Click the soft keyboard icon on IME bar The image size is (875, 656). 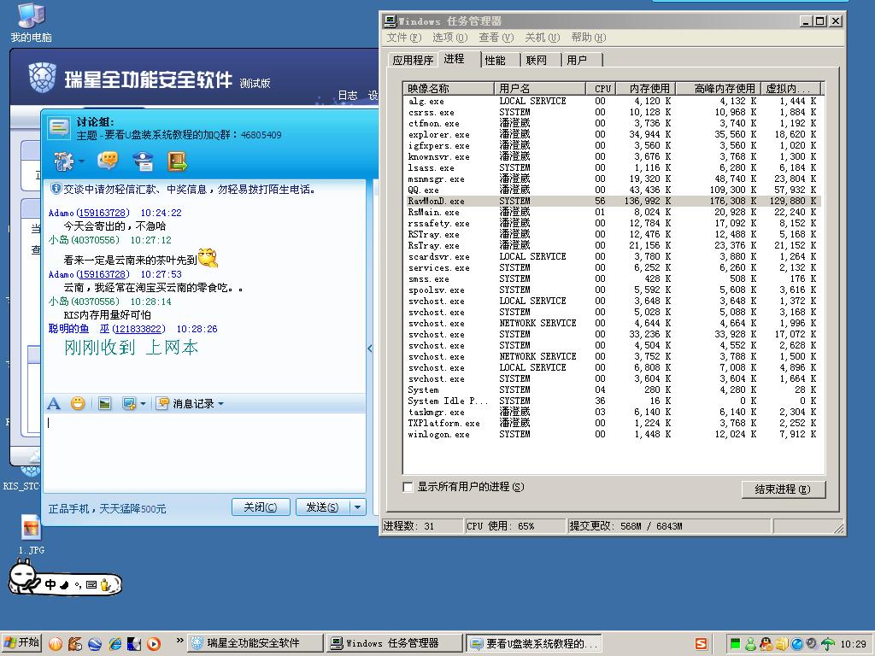(91, 584)
